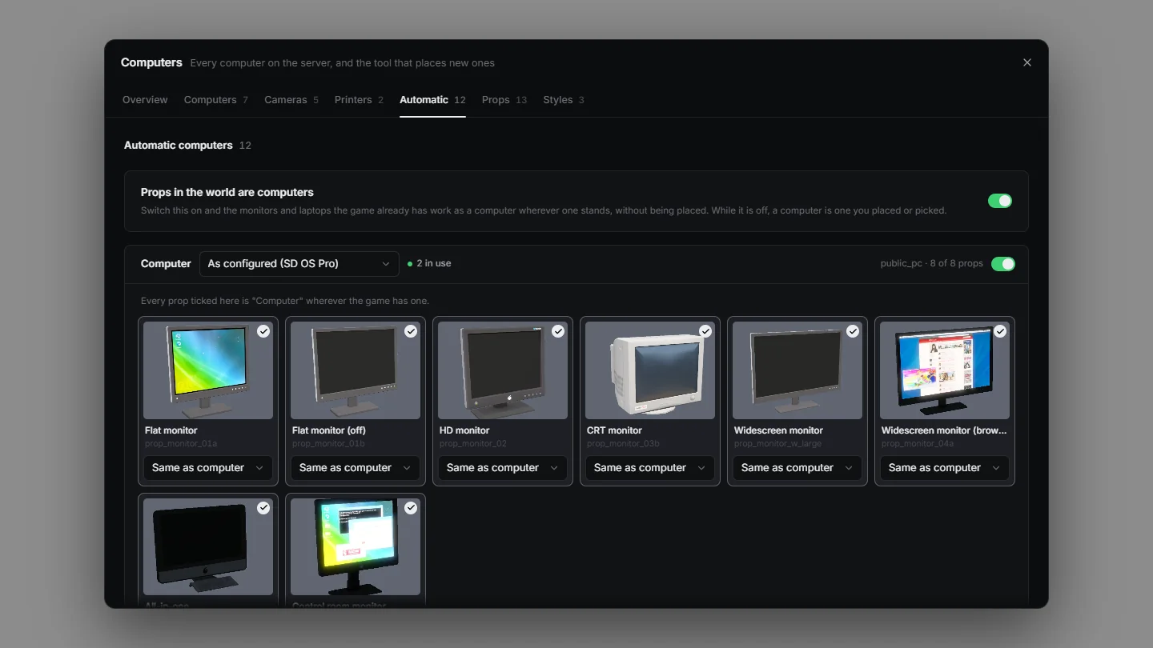Expand Widescreen monitor (browser) 'Same as computer' dropdown
Viewport: 1153px width, 648px height.
pos(945,468)
